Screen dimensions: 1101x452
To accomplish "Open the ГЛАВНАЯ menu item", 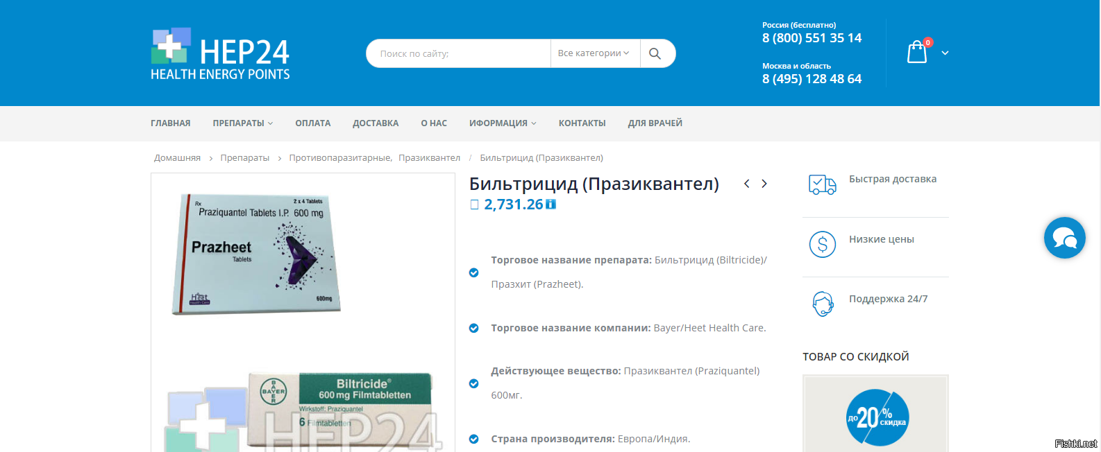I will click(171, 123).
